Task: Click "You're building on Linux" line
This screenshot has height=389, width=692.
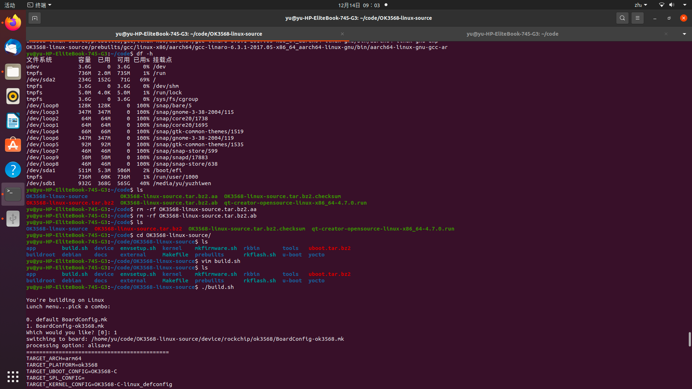Action: pos(65,300)
